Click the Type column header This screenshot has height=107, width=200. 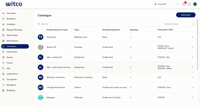pyautogui.click(x=77, y=30)
